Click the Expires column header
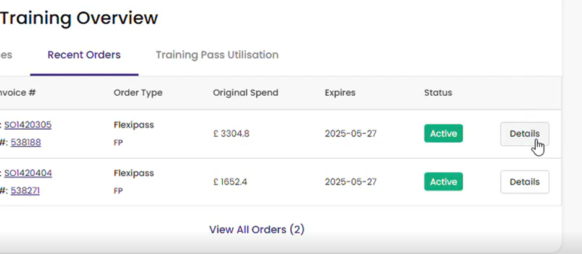582x254 pixels. (x=340, y=93)
